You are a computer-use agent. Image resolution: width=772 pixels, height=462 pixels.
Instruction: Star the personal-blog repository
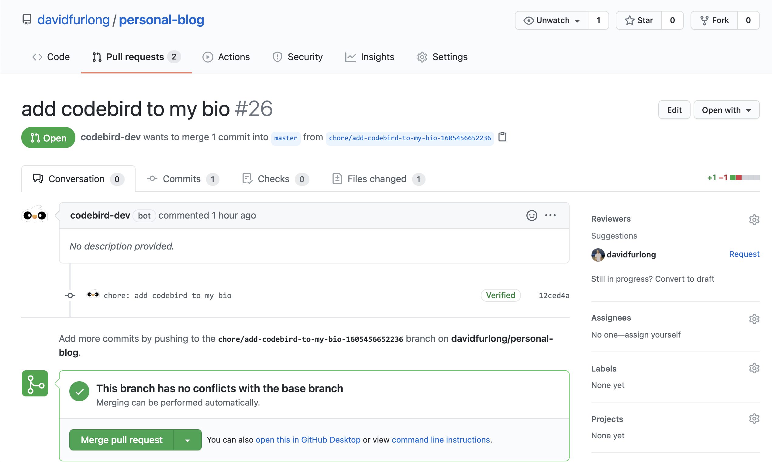639,21
